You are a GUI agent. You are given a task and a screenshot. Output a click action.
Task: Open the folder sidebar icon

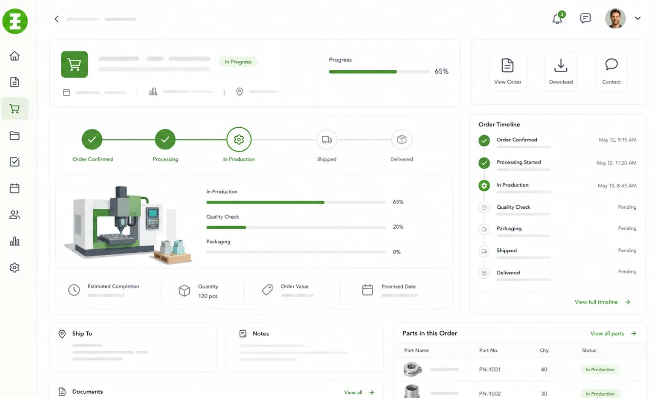click(x=15, y=136)
